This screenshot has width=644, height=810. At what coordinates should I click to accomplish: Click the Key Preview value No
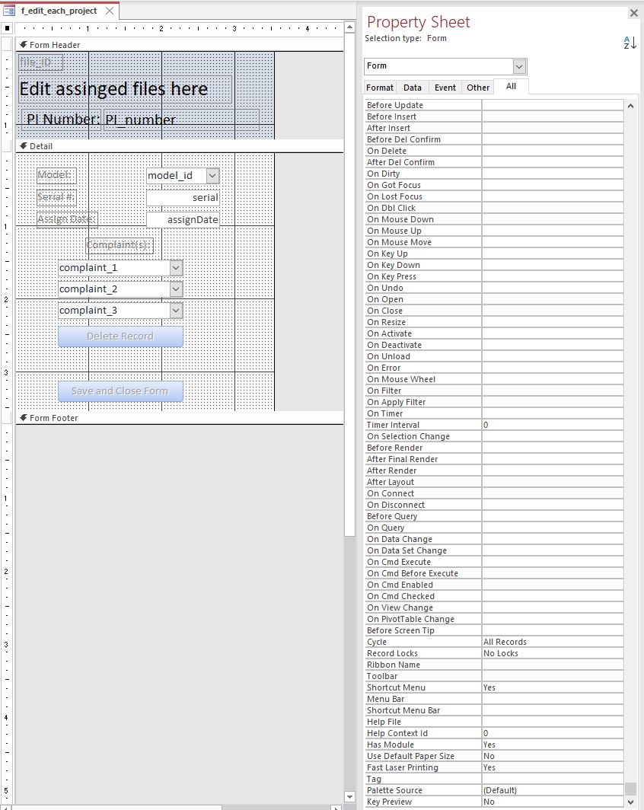(552, 802)
